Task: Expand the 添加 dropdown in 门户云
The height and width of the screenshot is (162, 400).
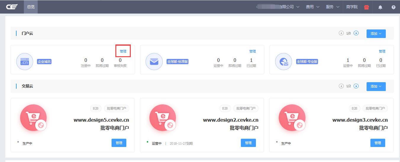Action: 376,34
